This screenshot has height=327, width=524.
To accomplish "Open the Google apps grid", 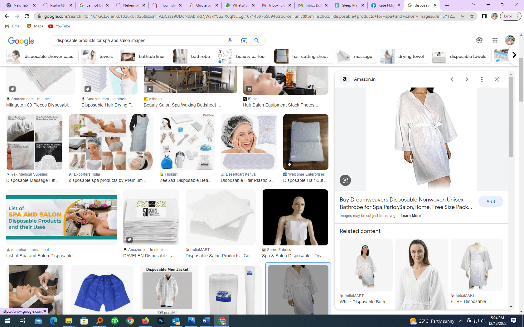I will tap(495, 40).
